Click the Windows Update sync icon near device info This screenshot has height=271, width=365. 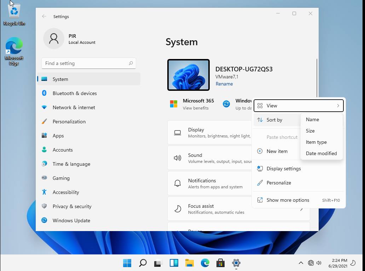(x=226, y=104)
